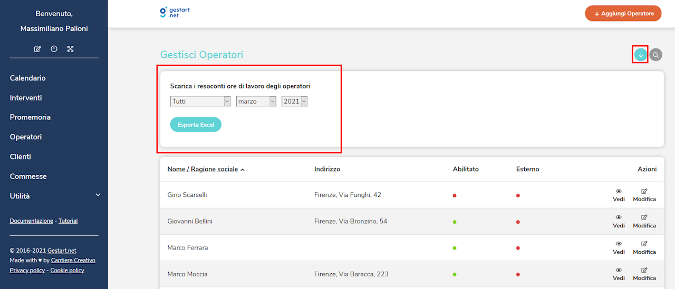Click the power logout icon in sidebar

coord(54,49)
